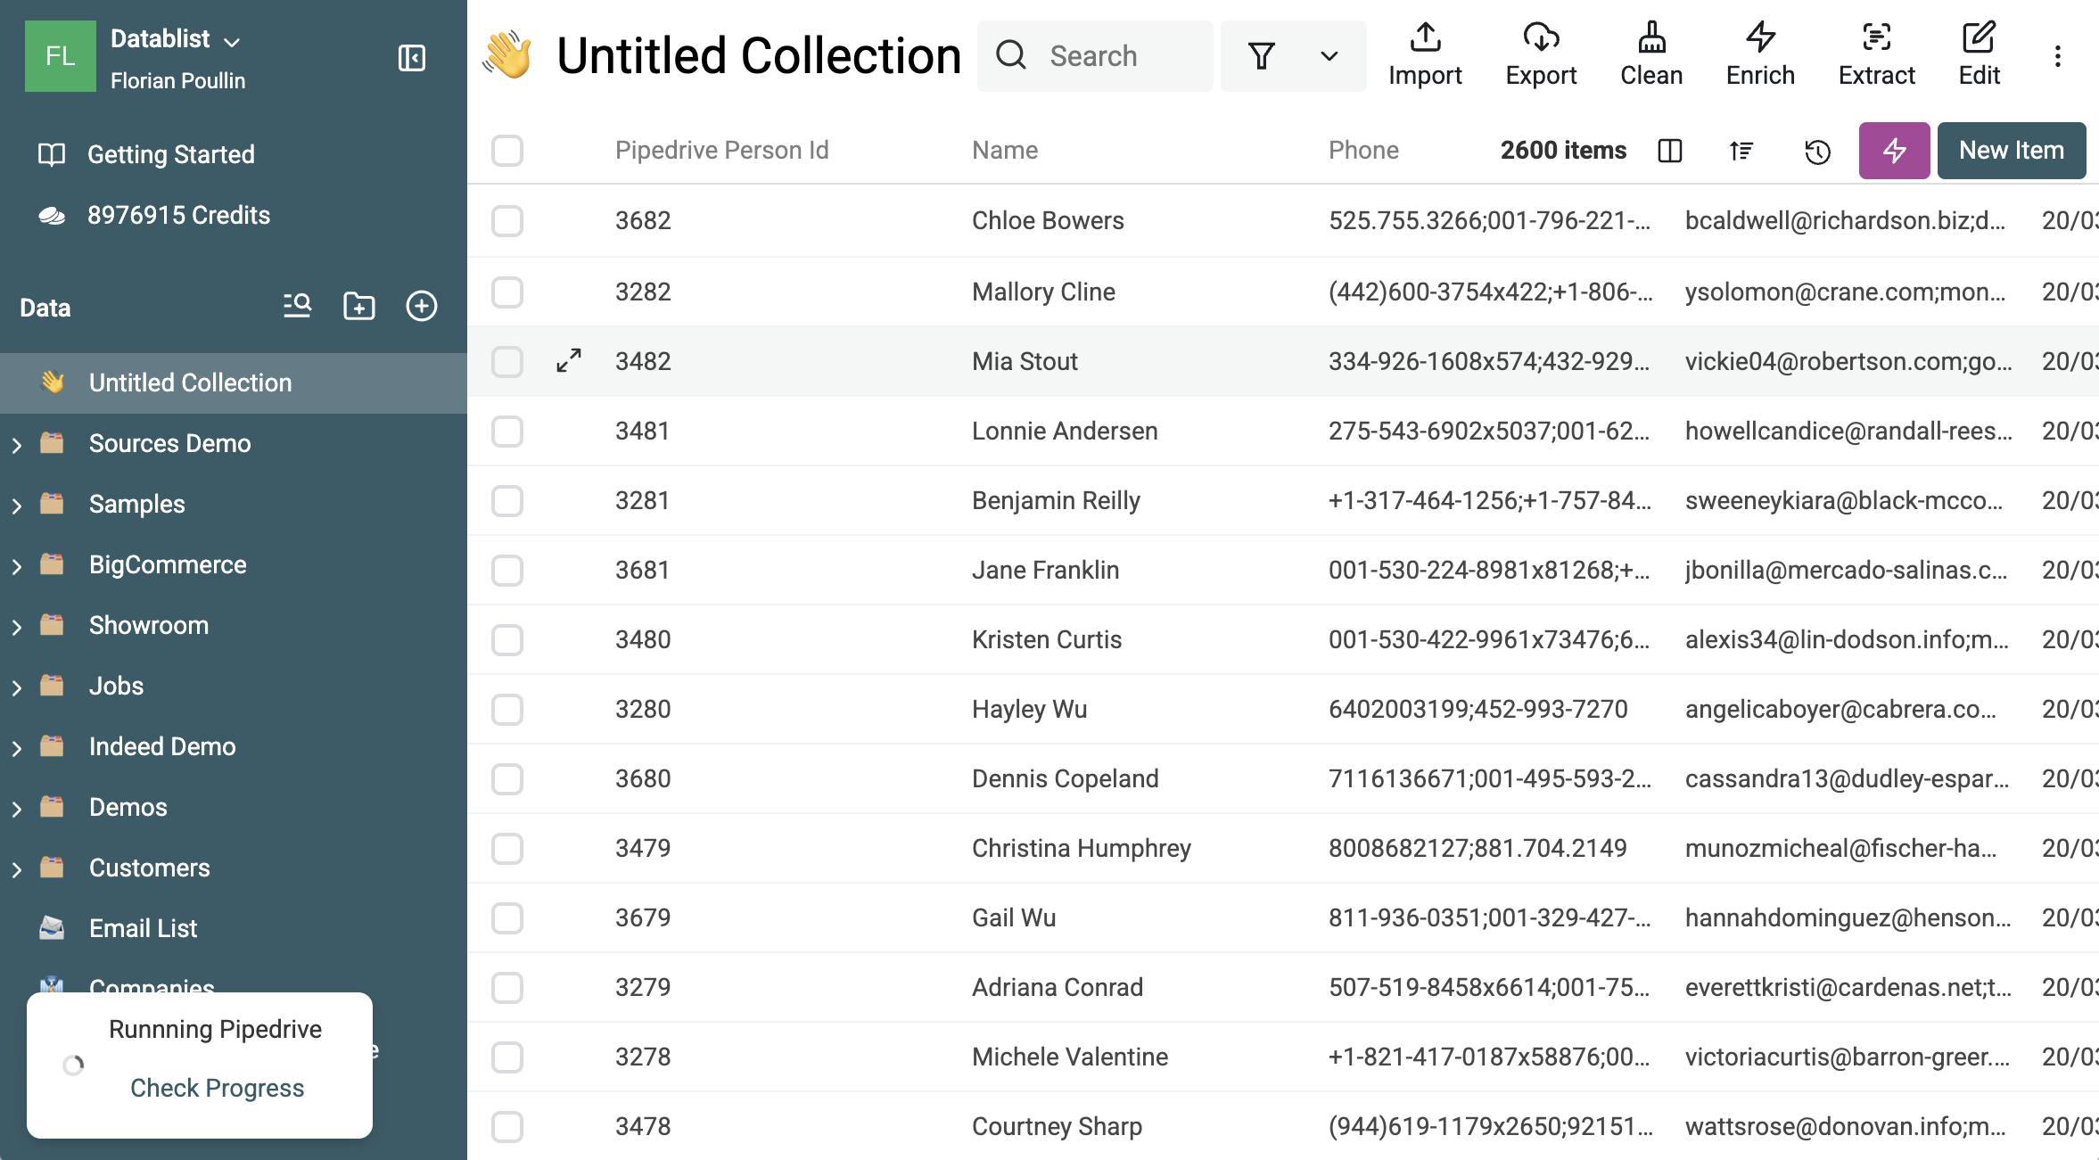
Task: Check the Jane Franklin row checkbox
Action: tap(507, 570)
